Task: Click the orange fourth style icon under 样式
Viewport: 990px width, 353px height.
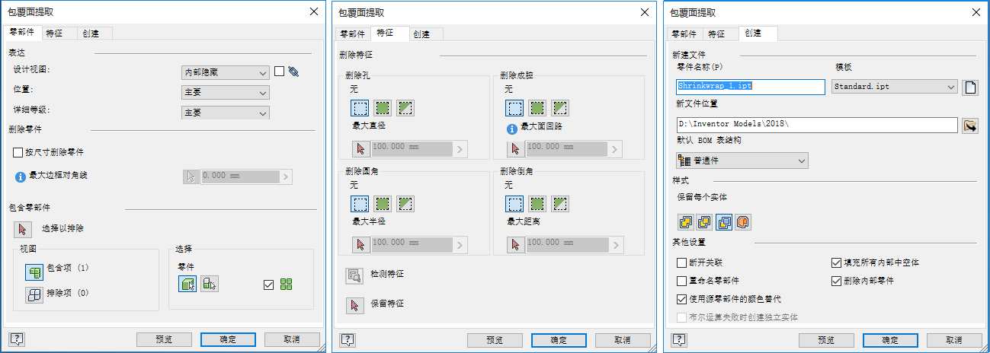Action: click(743, 221)
